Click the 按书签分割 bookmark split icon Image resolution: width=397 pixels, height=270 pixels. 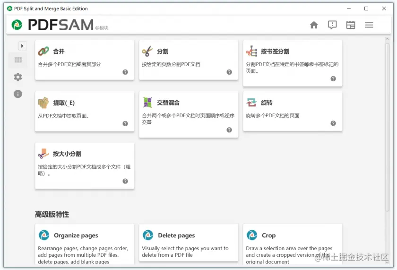[251, 51]
